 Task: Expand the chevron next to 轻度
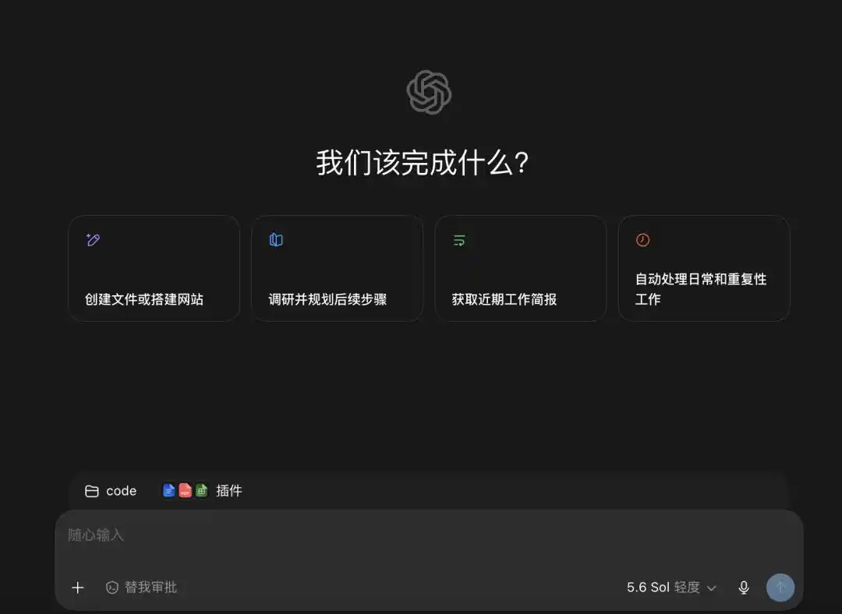coord(712,588)
